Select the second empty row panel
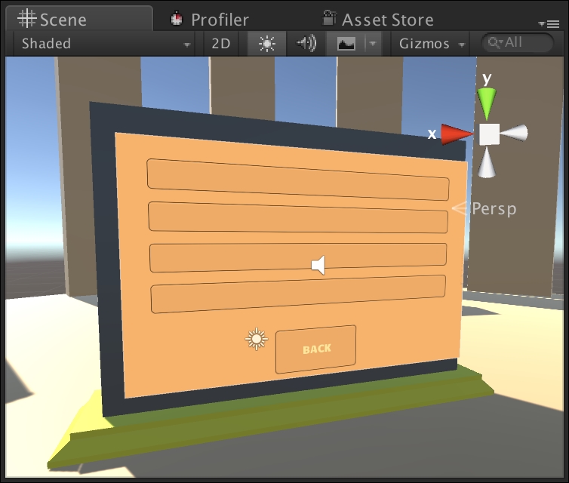 [298, 217]
